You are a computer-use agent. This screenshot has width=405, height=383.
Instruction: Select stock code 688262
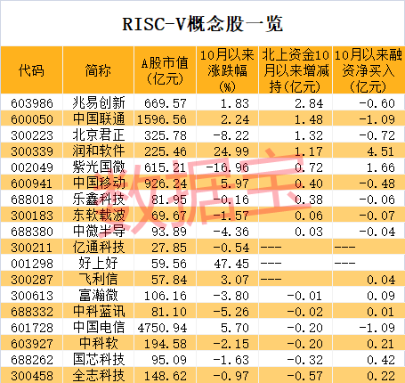tap(32, 360)
